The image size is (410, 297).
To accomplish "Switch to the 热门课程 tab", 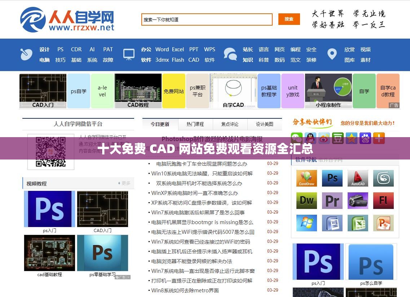I will (196, 124).
